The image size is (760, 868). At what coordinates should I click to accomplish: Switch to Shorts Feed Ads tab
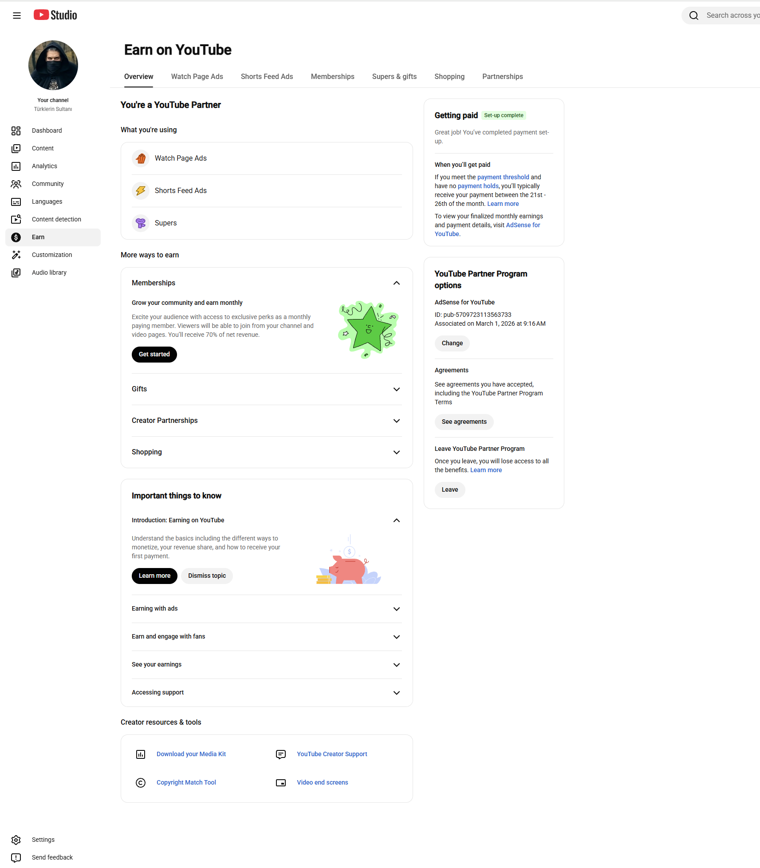tap(267, 76)
